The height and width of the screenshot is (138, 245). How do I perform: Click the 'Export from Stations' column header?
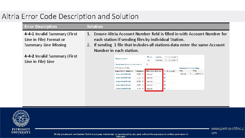tap(124, 71)
